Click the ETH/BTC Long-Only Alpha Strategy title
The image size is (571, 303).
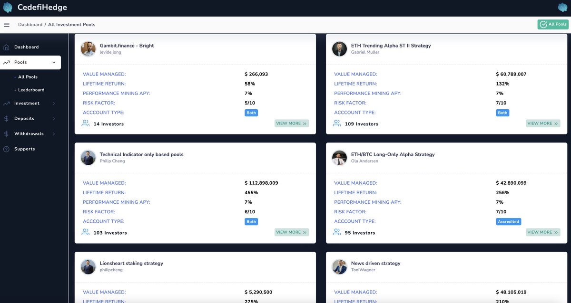(393, 154)
